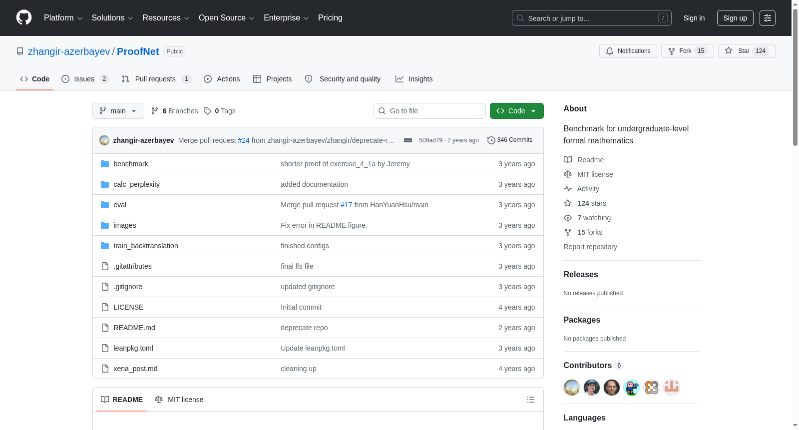Screen dimensions: 799x430
Task: Open commit 'Fix error in README figure.'
Action: click(324, 225)
